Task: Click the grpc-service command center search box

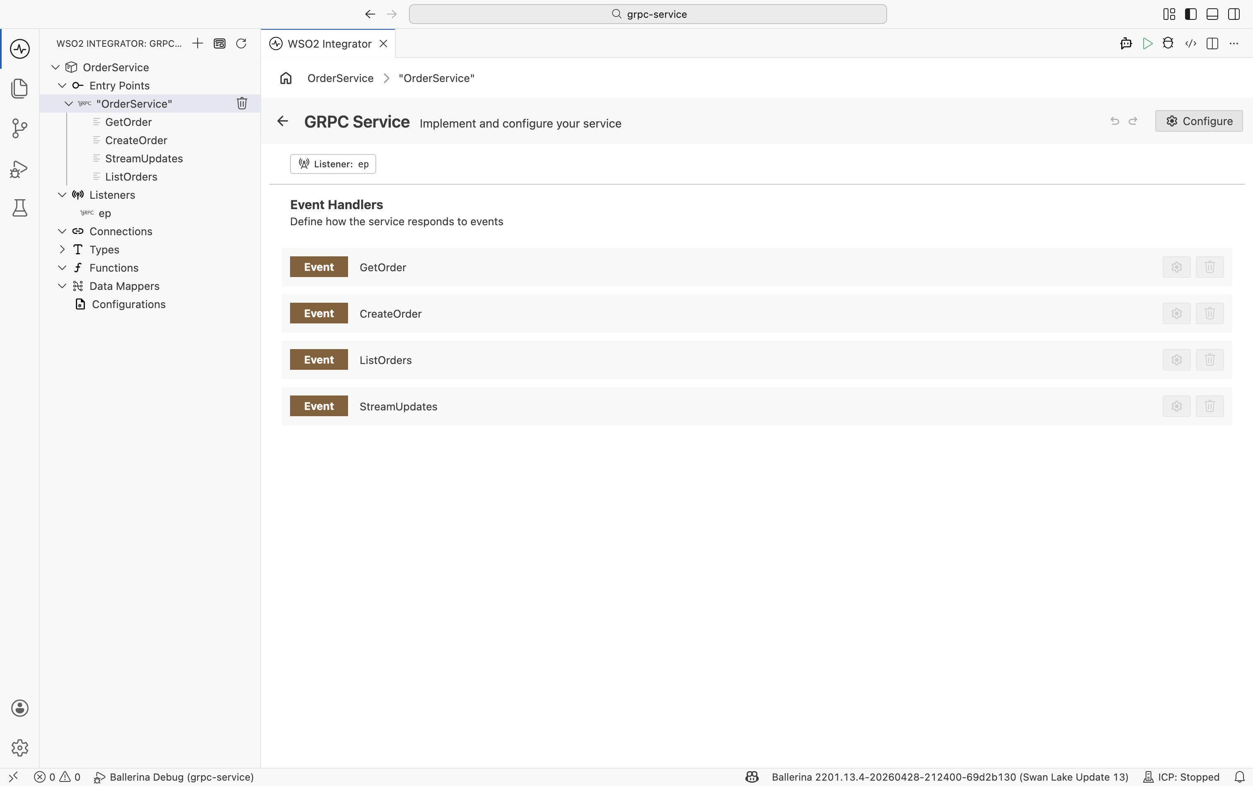Action: (x=648, y=14)
